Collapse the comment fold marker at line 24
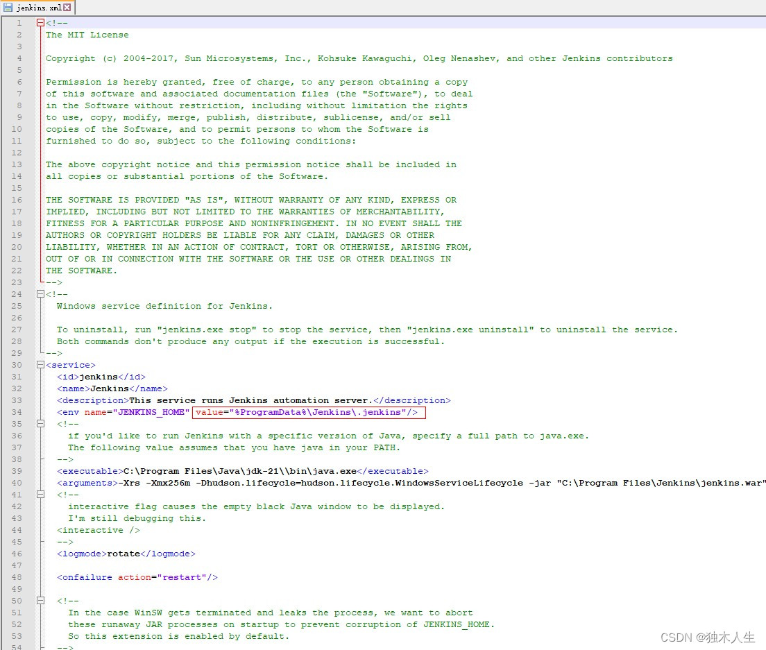Image resolution: width=766 pixels, height=650 pixels. click(40, 294)
